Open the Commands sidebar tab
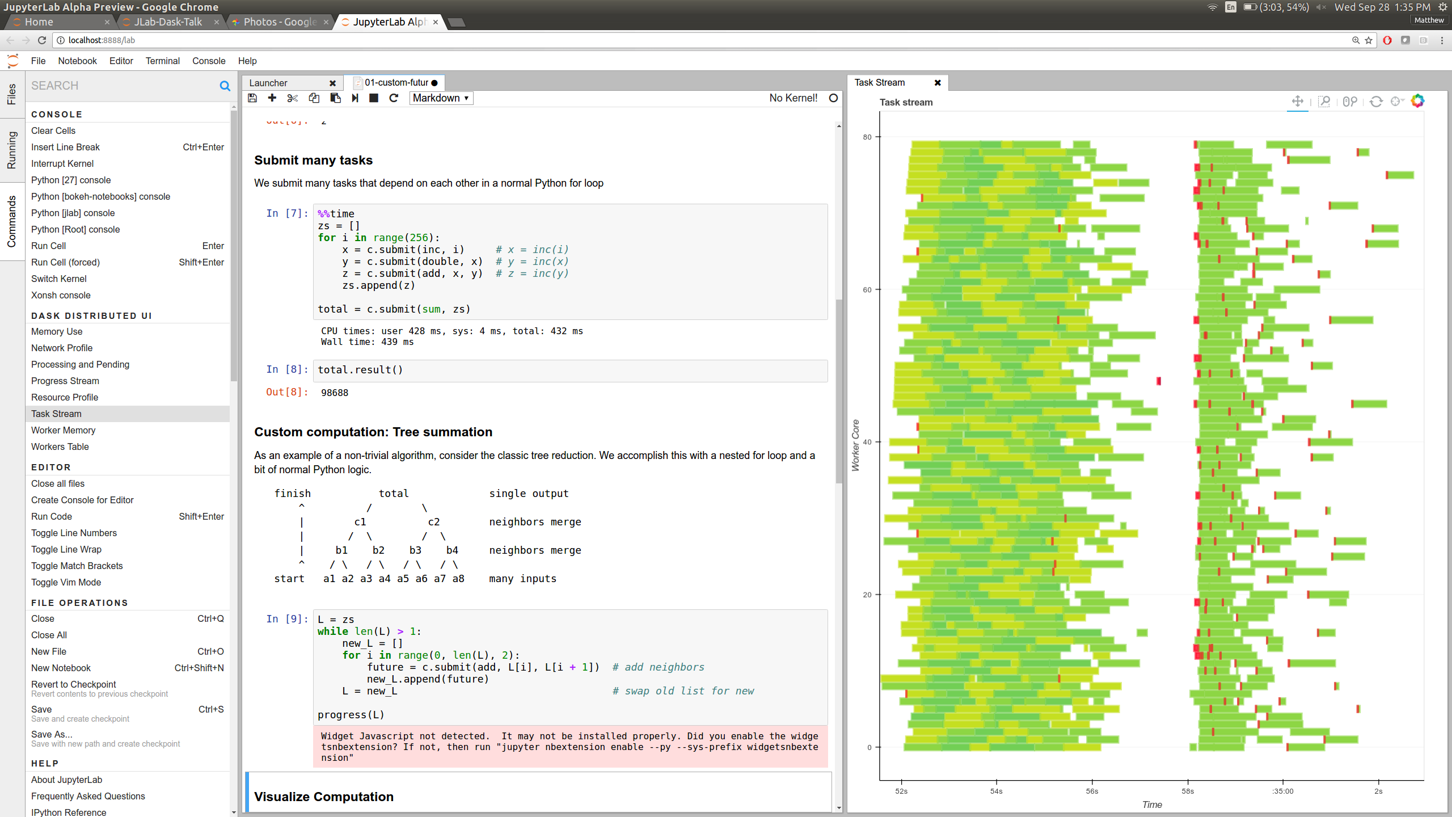This screenshot has width=1452, height=817. pyautogui.click(x=11, y=221)
